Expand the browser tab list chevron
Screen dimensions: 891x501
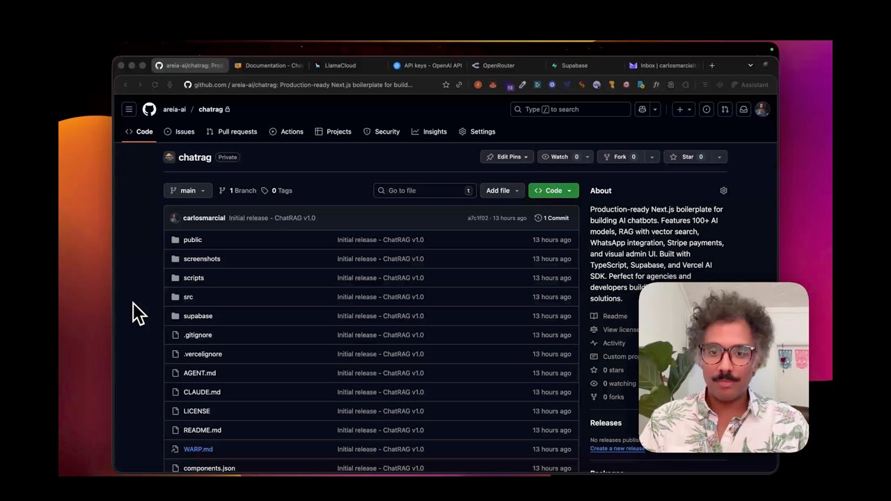[x=750, y=65]
